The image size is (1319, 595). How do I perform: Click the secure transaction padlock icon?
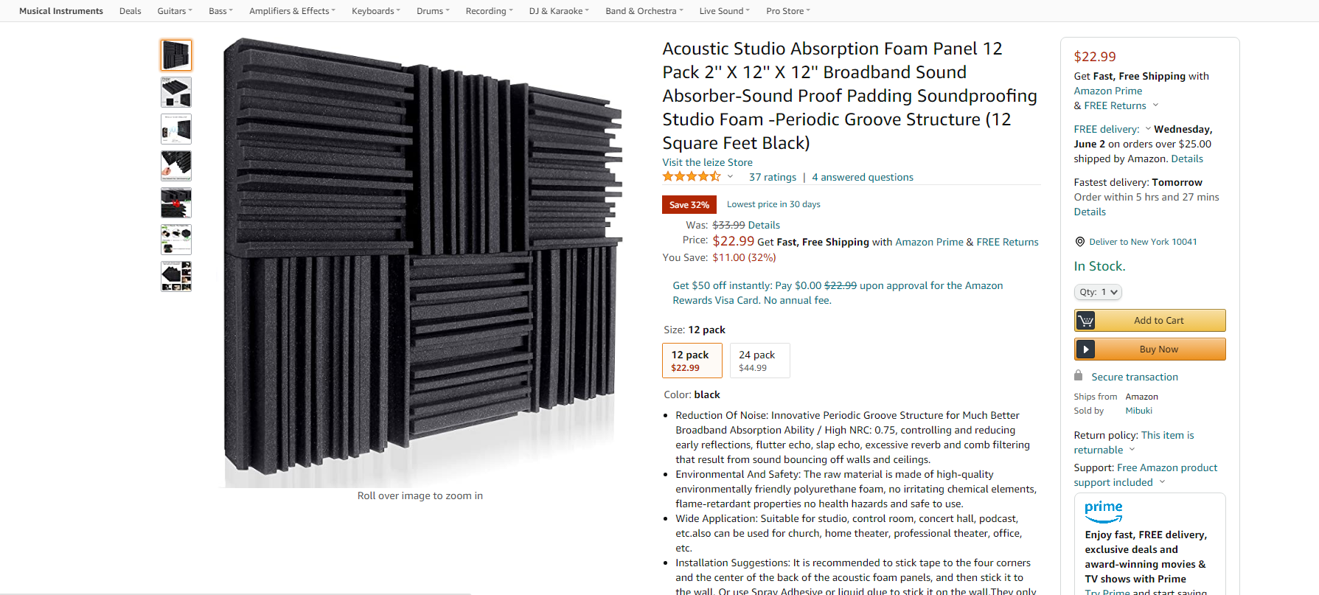point(1078,375)
